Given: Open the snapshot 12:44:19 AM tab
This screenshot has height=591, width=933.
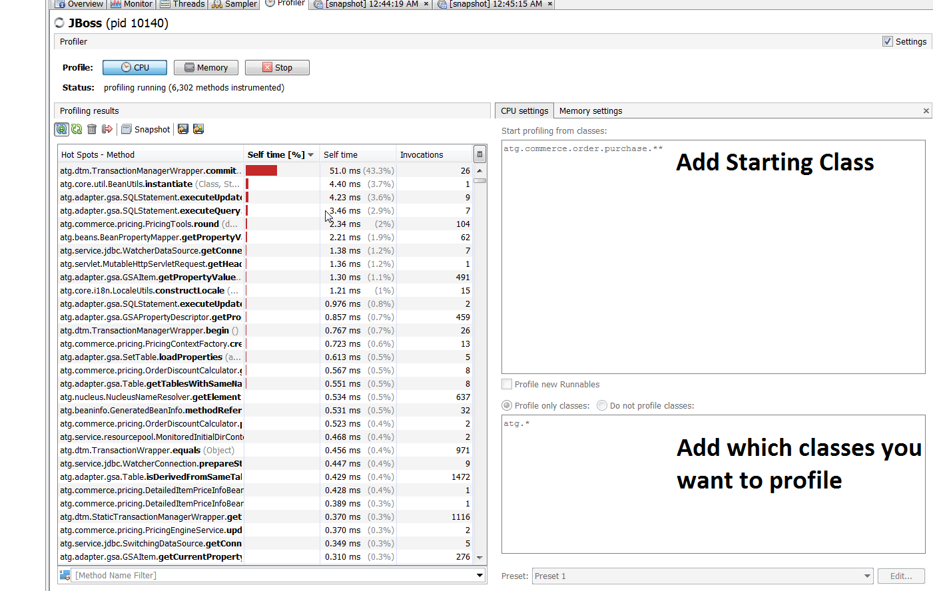Looking at the screenshot, I should (372, 4).
